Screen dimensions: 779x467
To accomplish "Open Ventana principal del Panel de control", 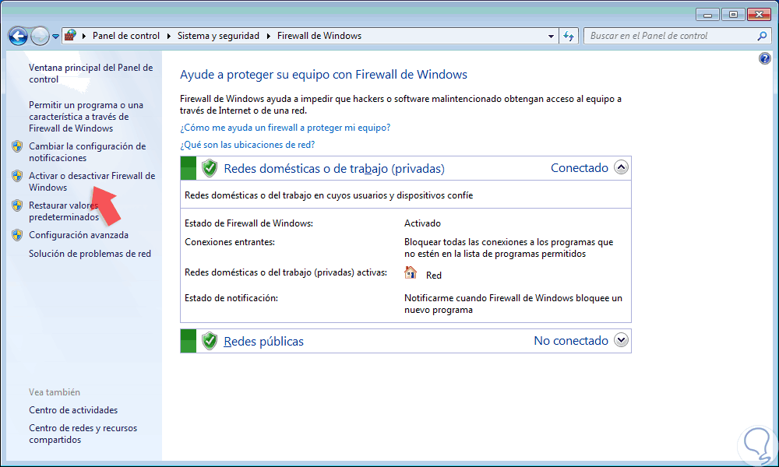I will tap(91, 73).
